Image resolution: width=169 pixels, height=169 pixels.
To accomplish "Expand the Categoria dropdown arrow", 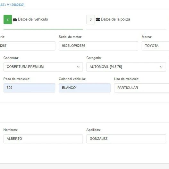I will pyautogui.click(x=161, y=67).
